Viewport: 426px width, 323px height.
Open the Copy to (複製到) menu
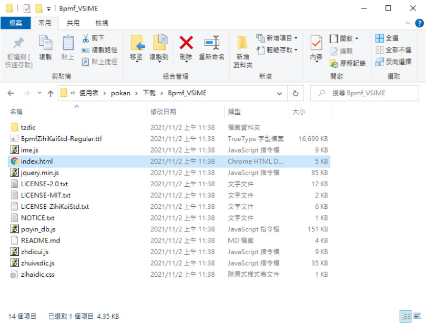tap(159, 48)
